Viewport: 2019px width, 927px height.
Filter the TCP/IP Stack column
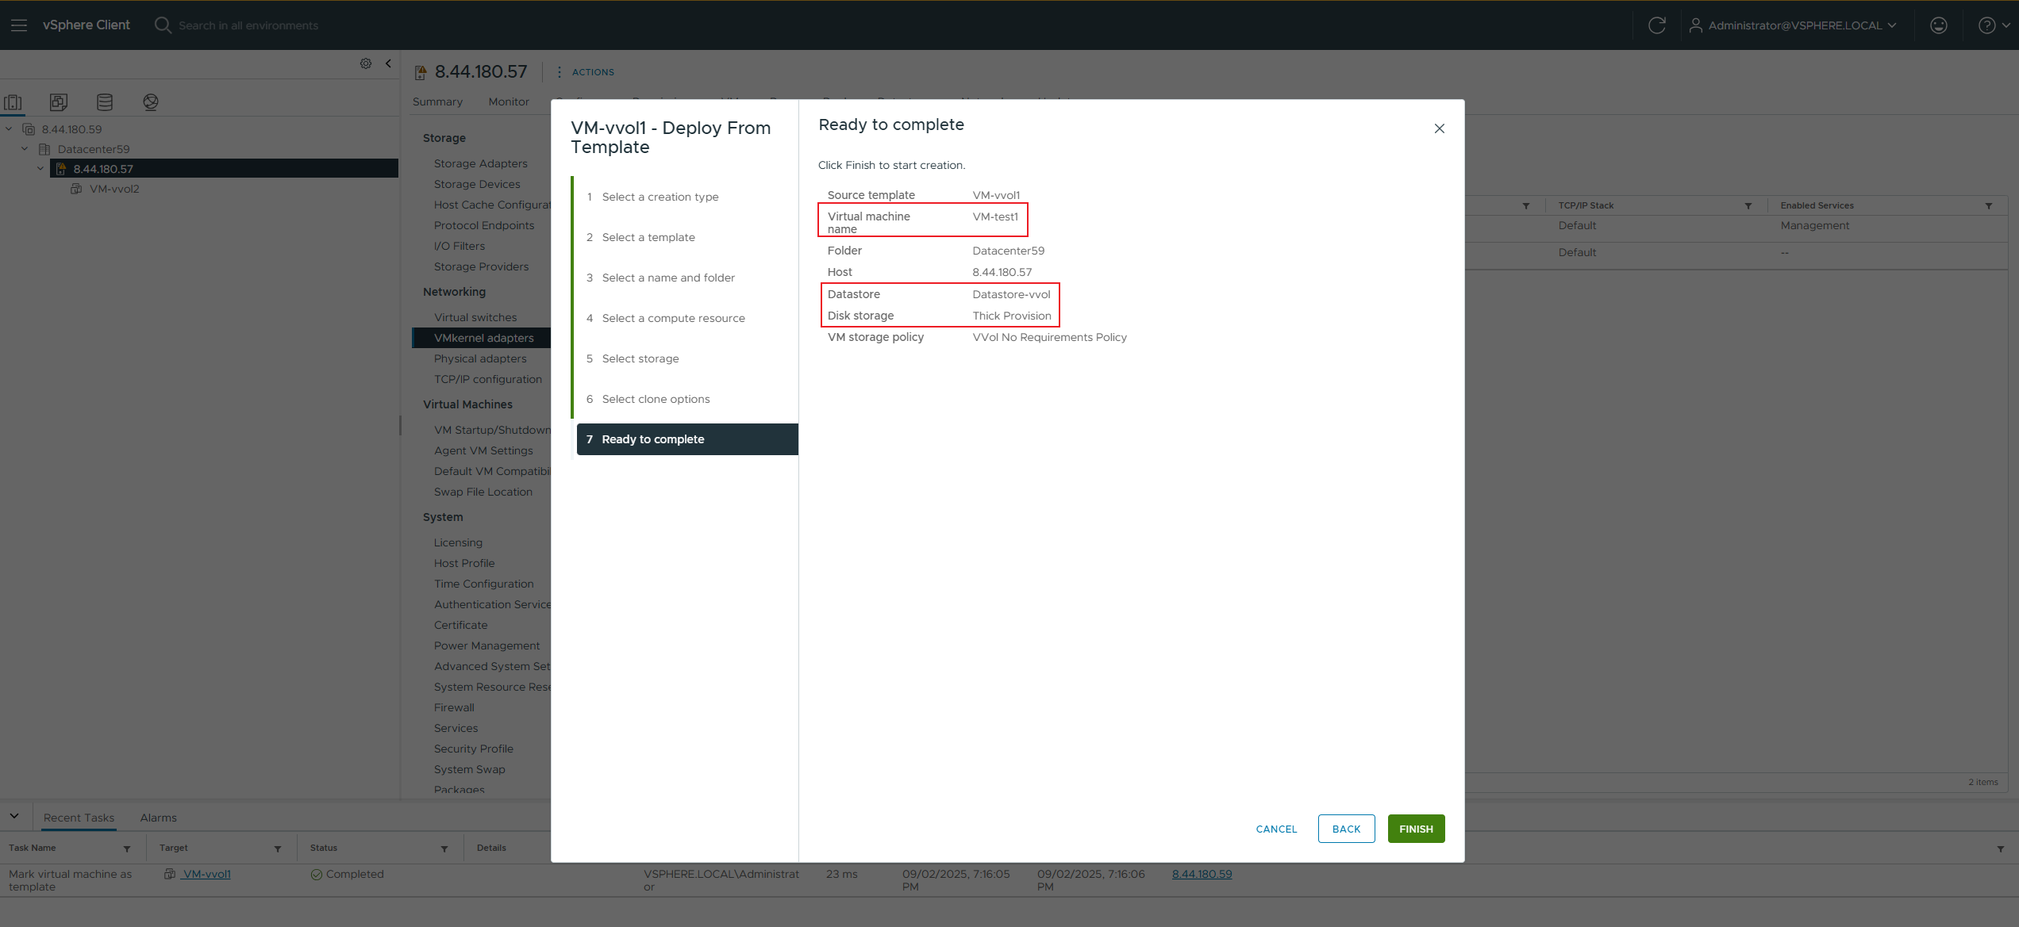(x=1748, y=206)
